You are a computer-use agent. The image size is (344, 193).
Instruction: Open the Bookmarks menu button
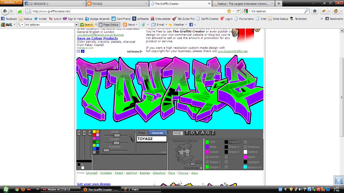point(334,19)
